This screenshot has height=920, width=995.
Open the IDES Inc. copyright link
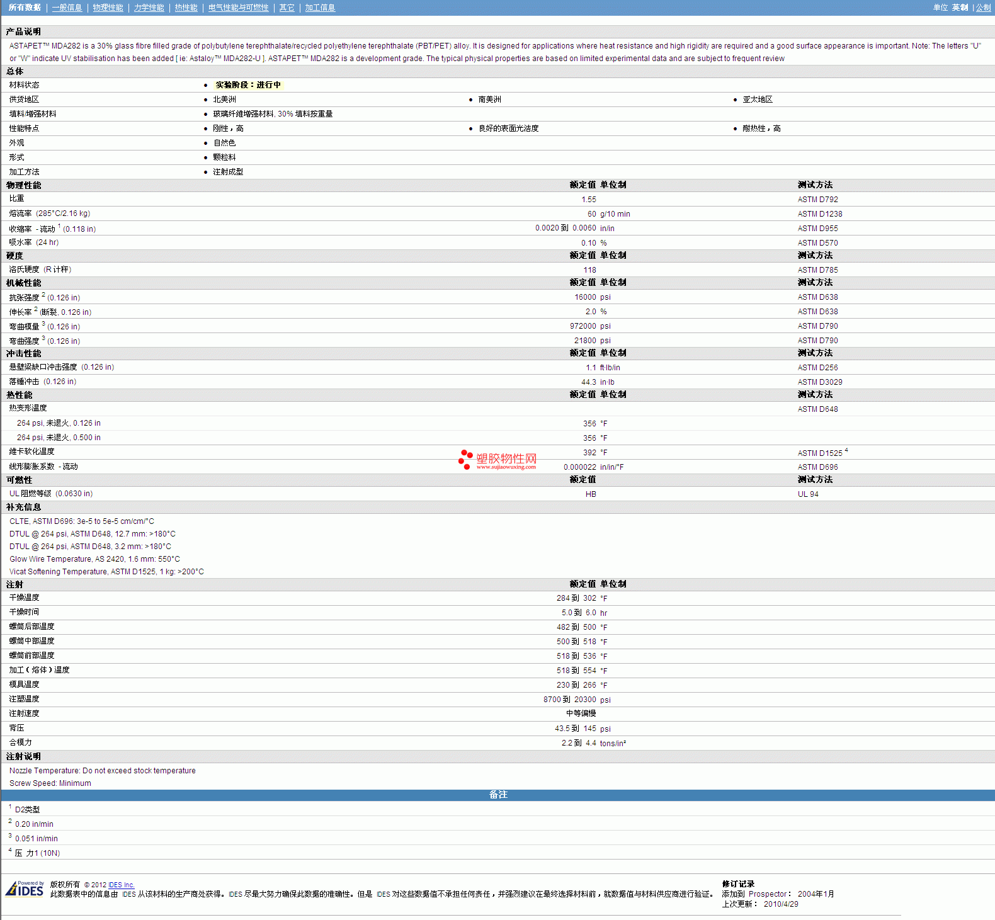tap(122, 885)
